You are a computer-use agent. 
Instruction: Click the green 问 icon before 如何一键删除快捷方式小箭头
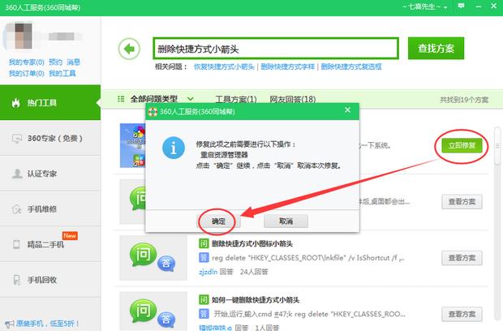(204, 300)
